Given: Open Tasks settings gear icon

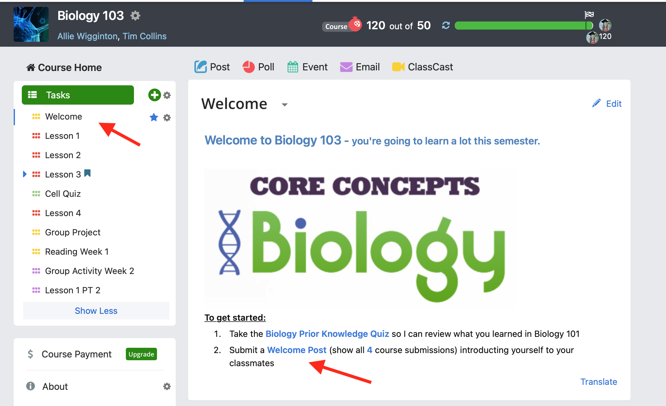Looking at the screenshot, I should point(167,95).
